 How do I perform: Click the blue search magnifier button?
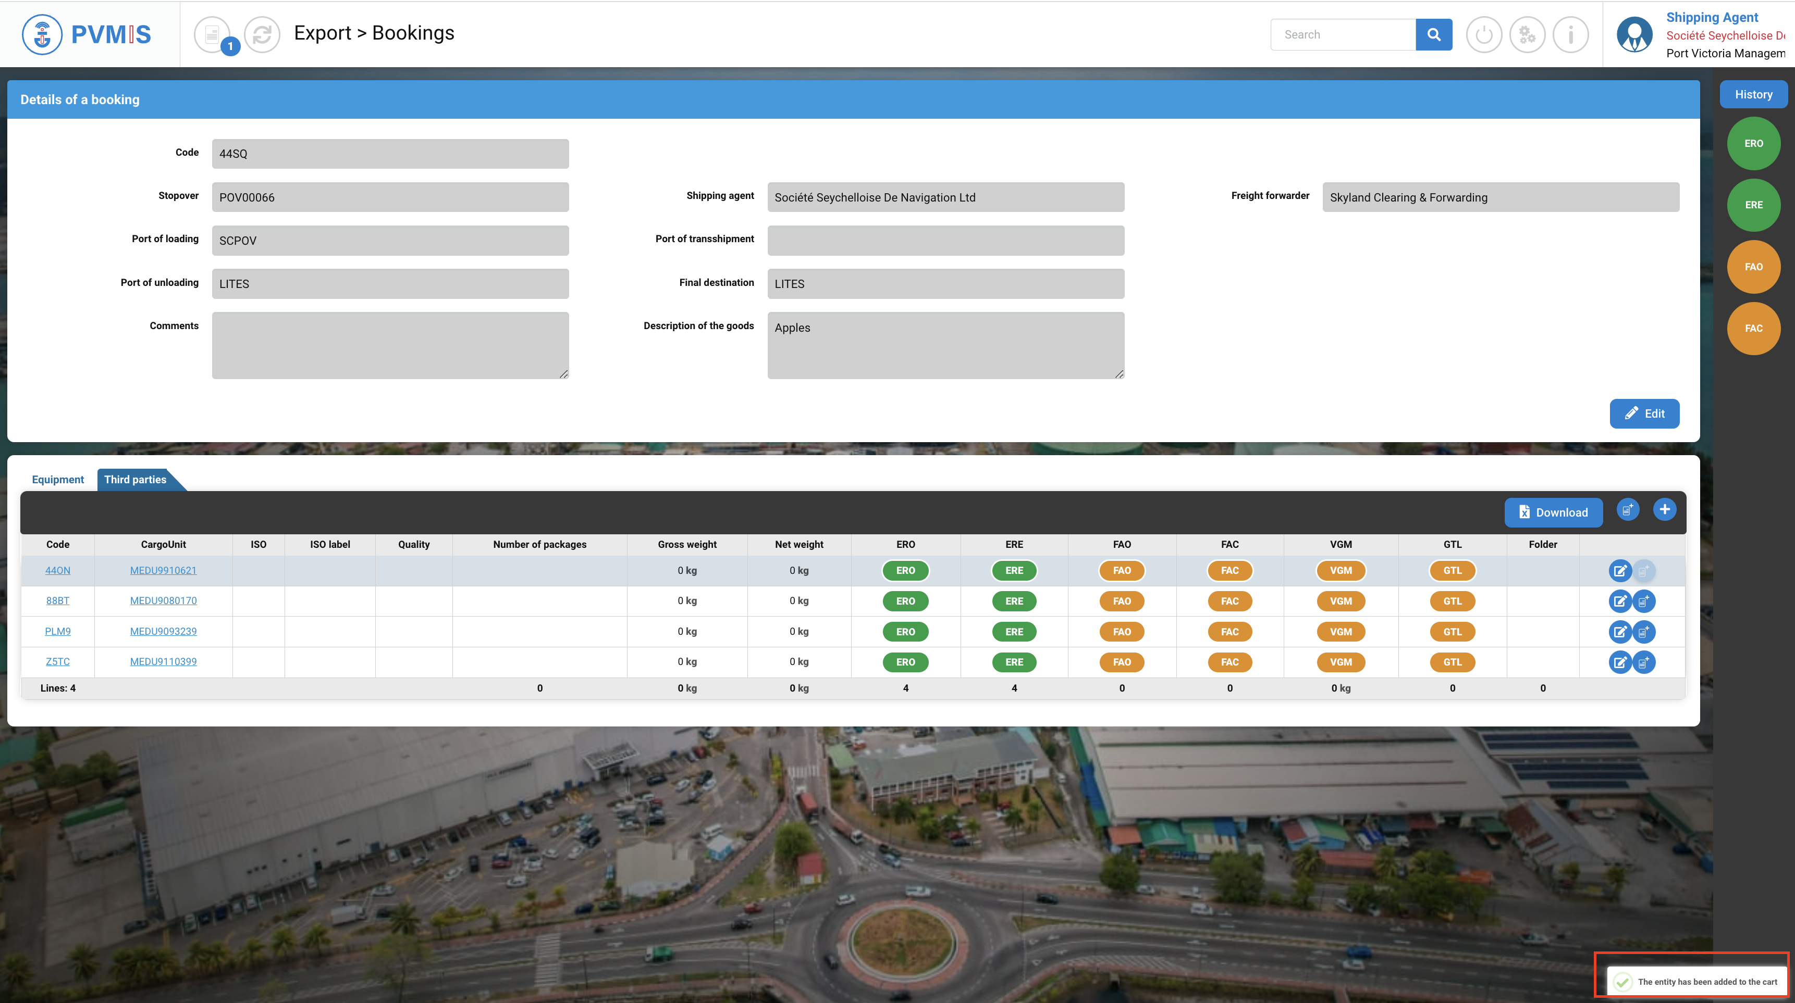pos(1433,34)
